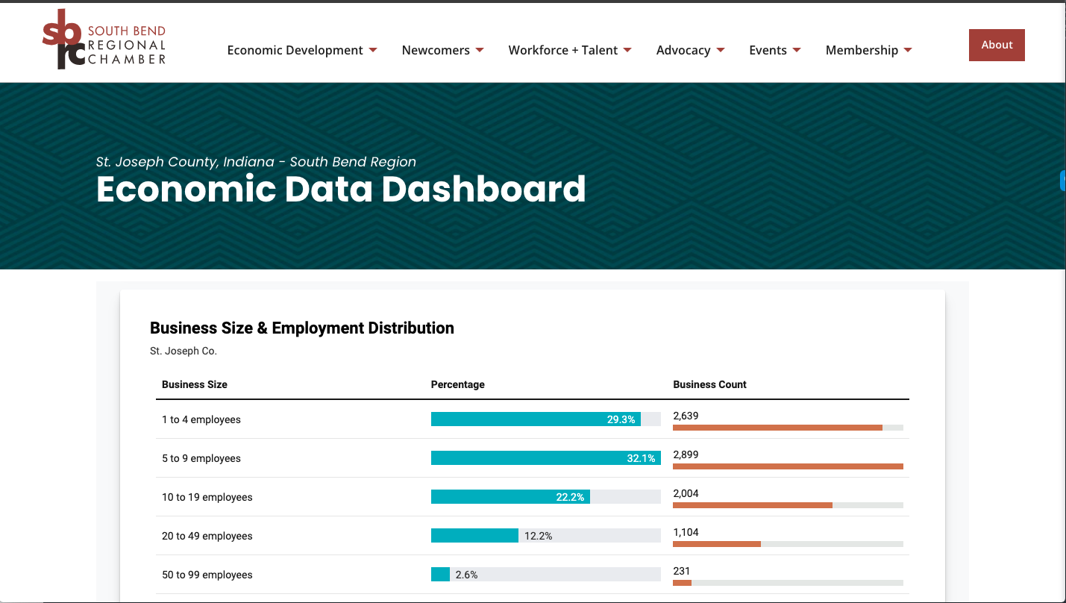Select the 1 to 4 employees row label
Image resolution: width=1066 pixels, height=603 pixels.
point(201,419)
